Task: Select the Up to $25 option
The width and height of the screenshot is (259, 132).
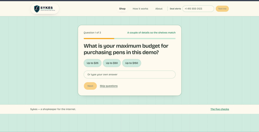Action: [93, 63]
